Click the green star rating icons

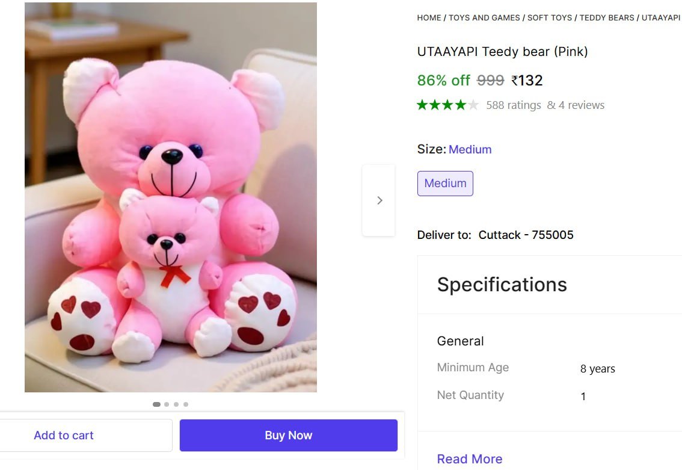(x=447, y=105)
